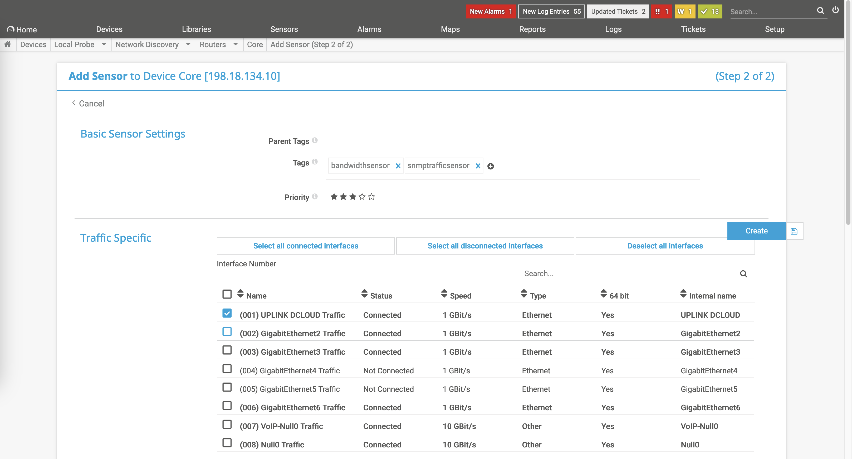Expand the Network Discovery breadcrumb dropdown
The image size is (852, 459).
coord(188,44)
